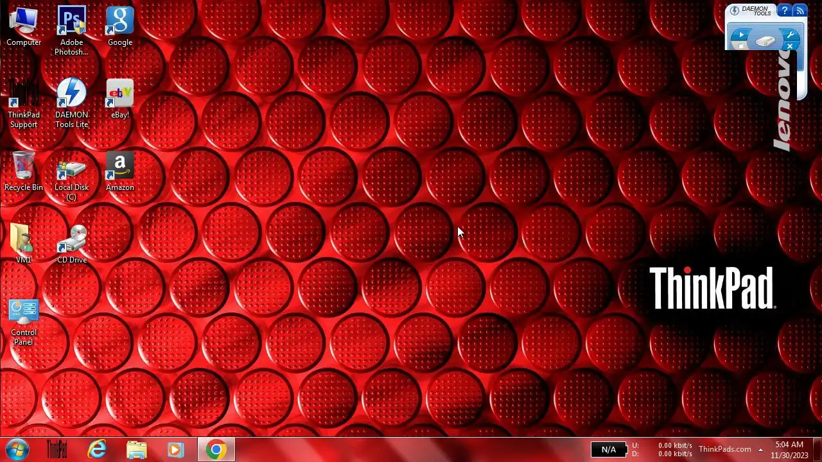Screen dimensions: 822x462
Task: Click the N/A battery indicator on taskbar
Action: (609, 450)
